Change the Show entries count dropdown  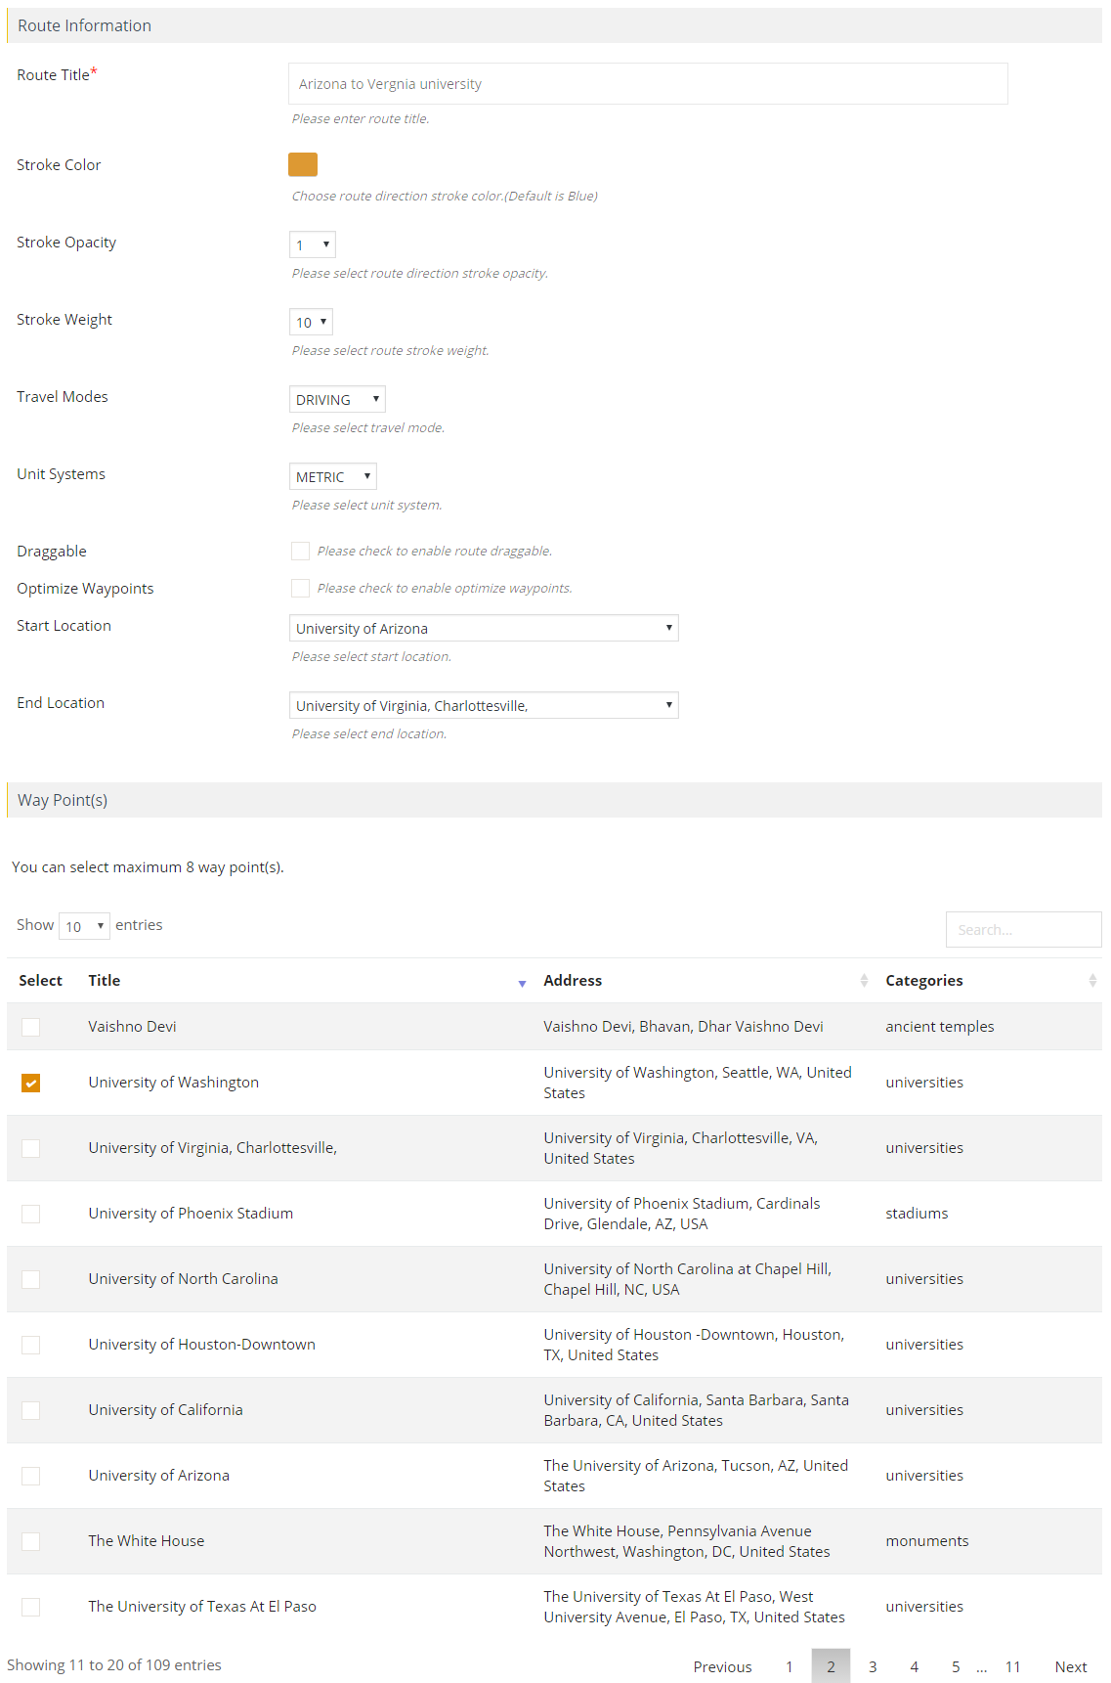pos(84,926)
